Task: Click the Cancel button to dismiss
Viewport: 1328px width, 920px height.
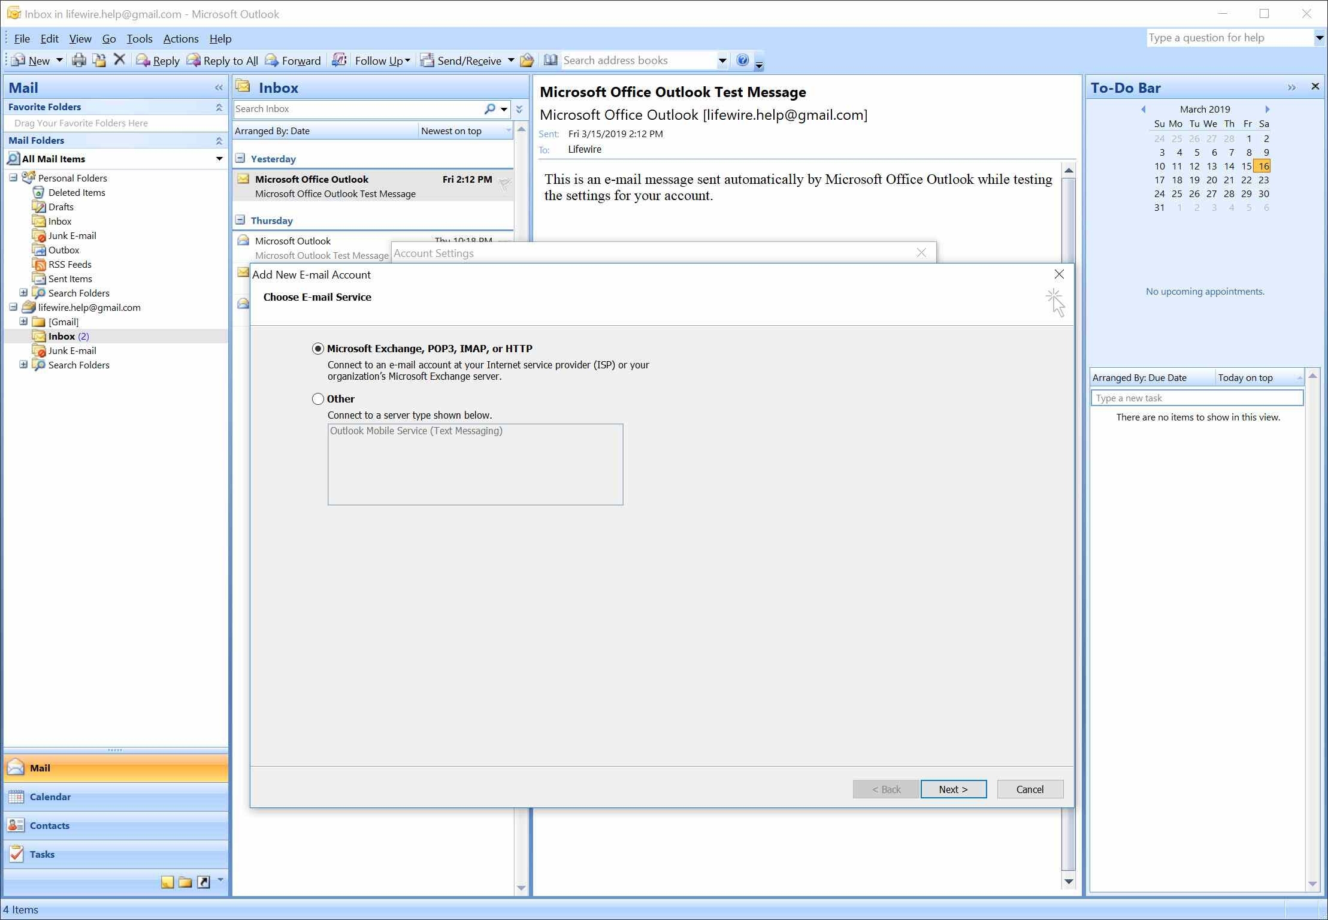Action: point(1028,789)
